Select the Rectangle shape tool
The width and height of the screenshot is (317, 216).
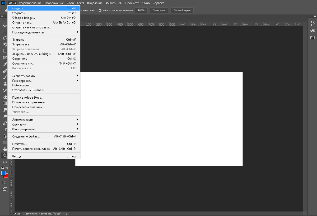pos(5,142)
